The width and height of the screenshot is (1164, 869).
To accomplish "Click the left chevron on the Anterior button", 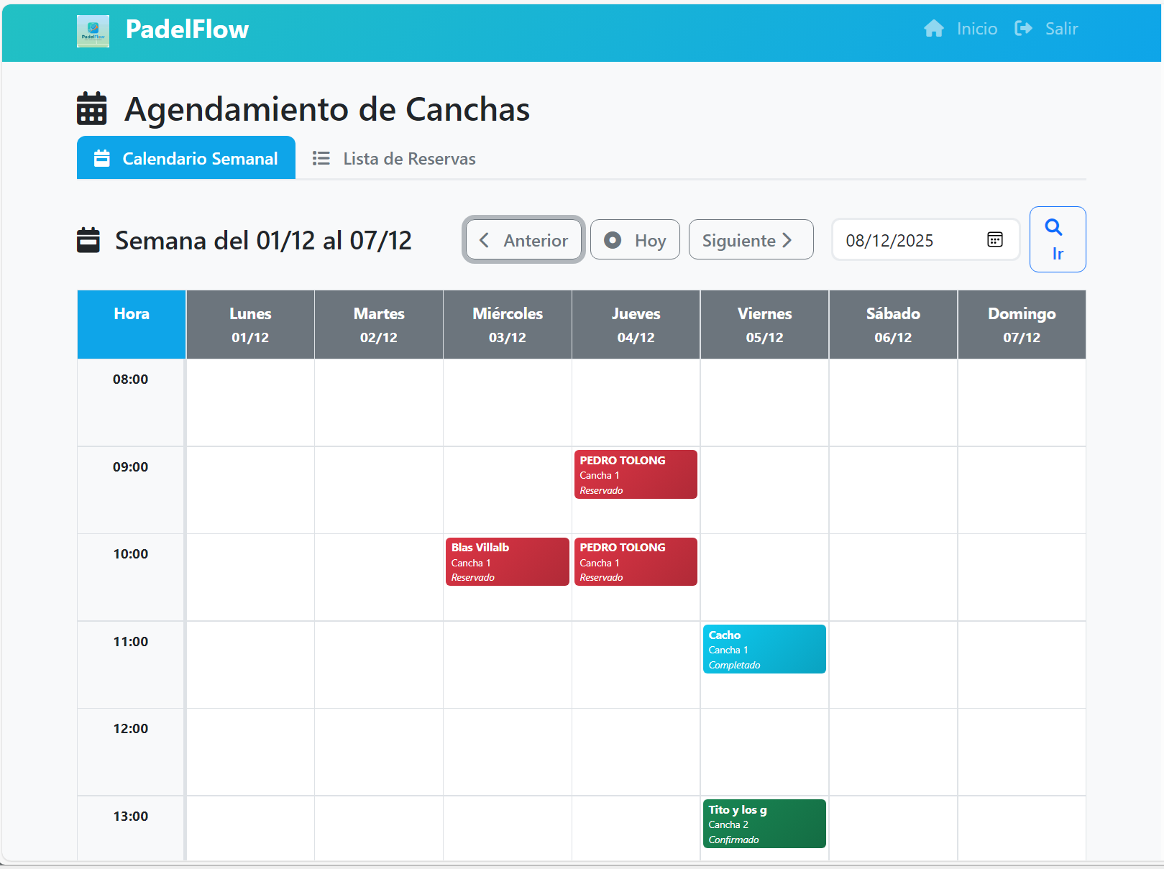I will click(484, 241).
